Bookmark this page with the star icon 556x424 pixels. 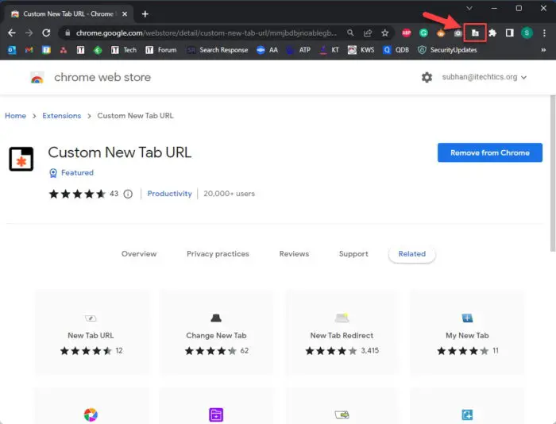385,33
